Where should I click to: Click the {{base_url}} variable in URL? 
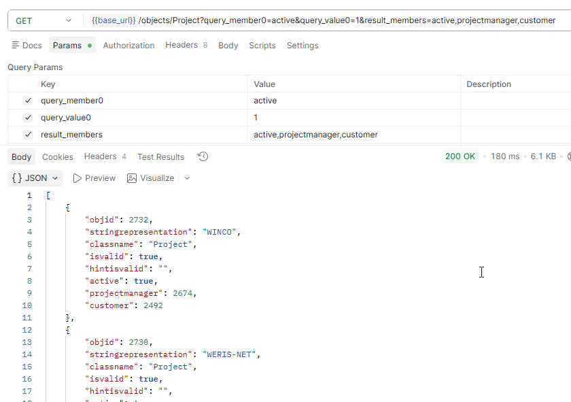(x=114, y=20)
